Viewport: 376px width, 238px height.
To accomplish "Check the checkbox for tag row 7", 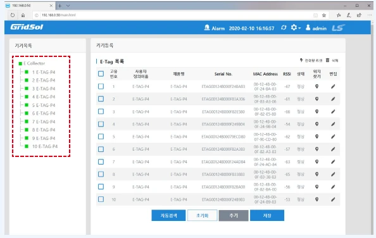I will (x=101, y=161).
